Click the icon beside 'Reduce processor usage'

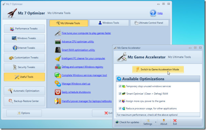click(x=123, y=108)
